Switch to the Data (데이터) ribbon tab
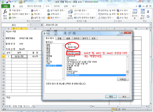Image resolution: width=153 pixels, height=112 pixels. [57, 6]
